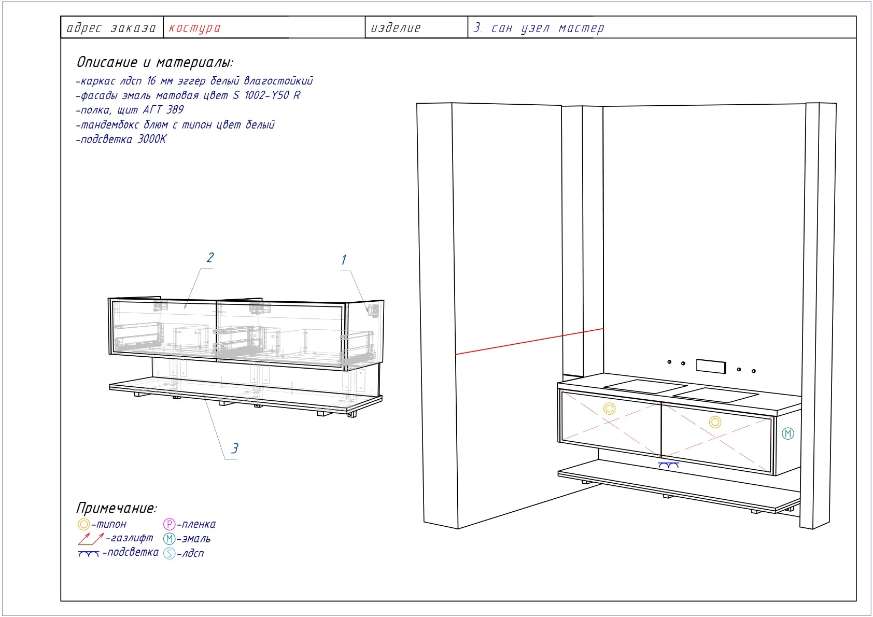Viewport: 873px width, 617px height.
Task: Click line 'фасады эмаль матовая цвет S 1002-Y50 R'
Action: (188, 95)
